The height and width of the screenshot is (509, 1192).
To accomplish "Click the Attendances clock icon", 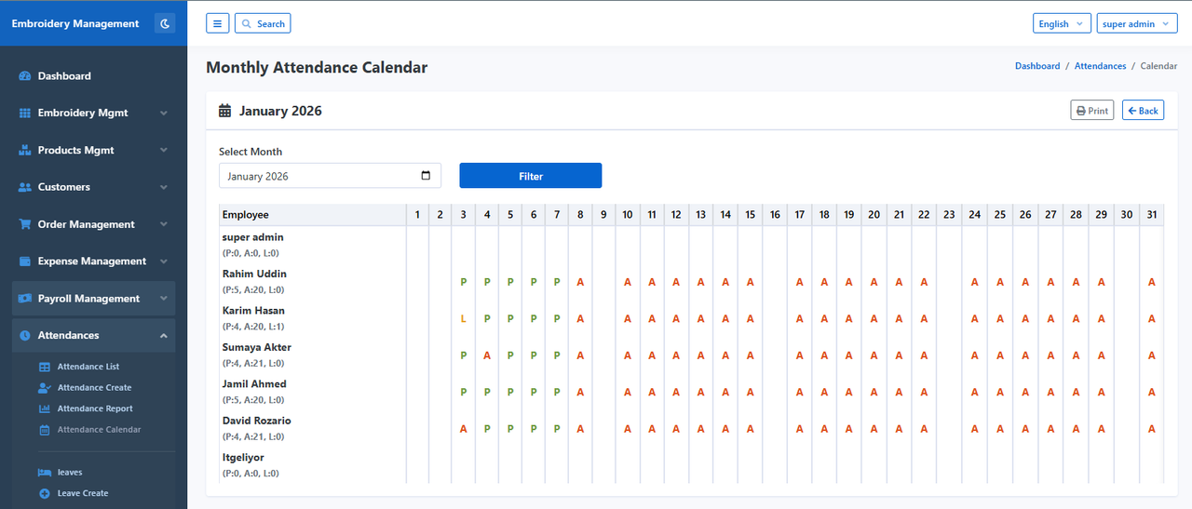I will coord(25,335).
